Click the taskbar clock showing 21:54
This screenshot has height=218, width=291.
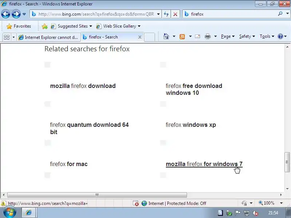click(273, 213)
